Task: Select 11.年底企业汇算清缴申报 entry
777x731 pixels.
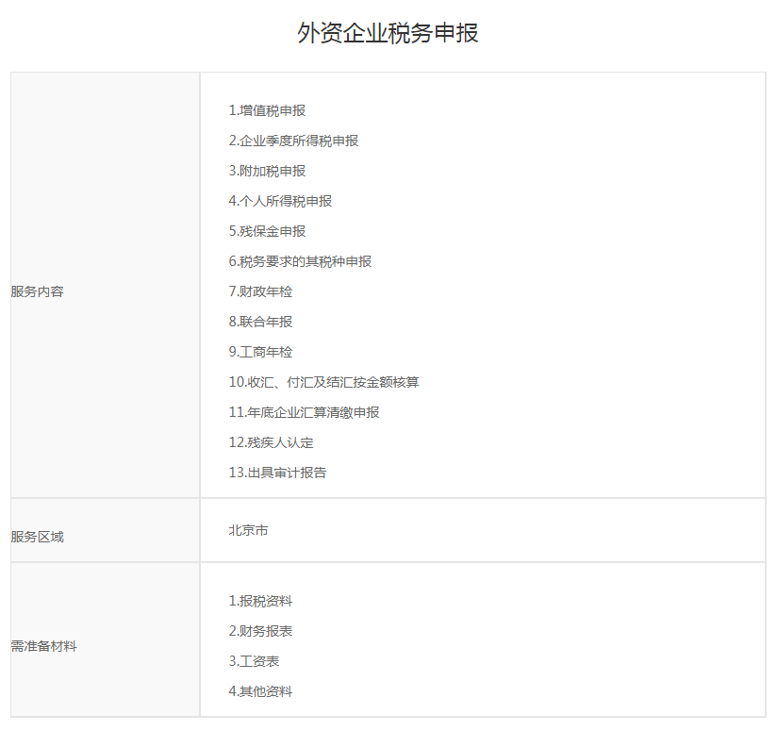Action: [304, 412]
